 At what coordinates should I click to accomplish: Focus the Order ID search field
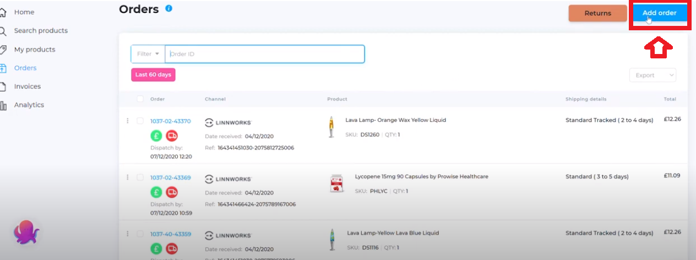click(x=265, y=54)
